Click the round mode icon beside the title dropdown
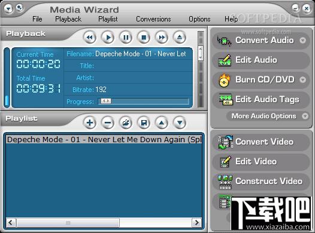The height and width of the screenshot is (233, 315). [x=19, y=8]
